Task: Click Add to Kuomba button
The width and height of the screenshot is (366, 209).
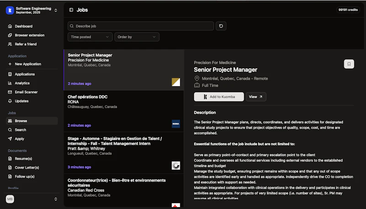Action: click(x=219, y=97)
